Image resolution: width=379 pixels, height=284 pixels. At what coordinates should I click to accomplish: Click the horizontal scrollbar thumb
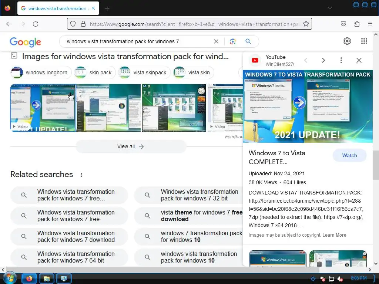tap(162, 270)
